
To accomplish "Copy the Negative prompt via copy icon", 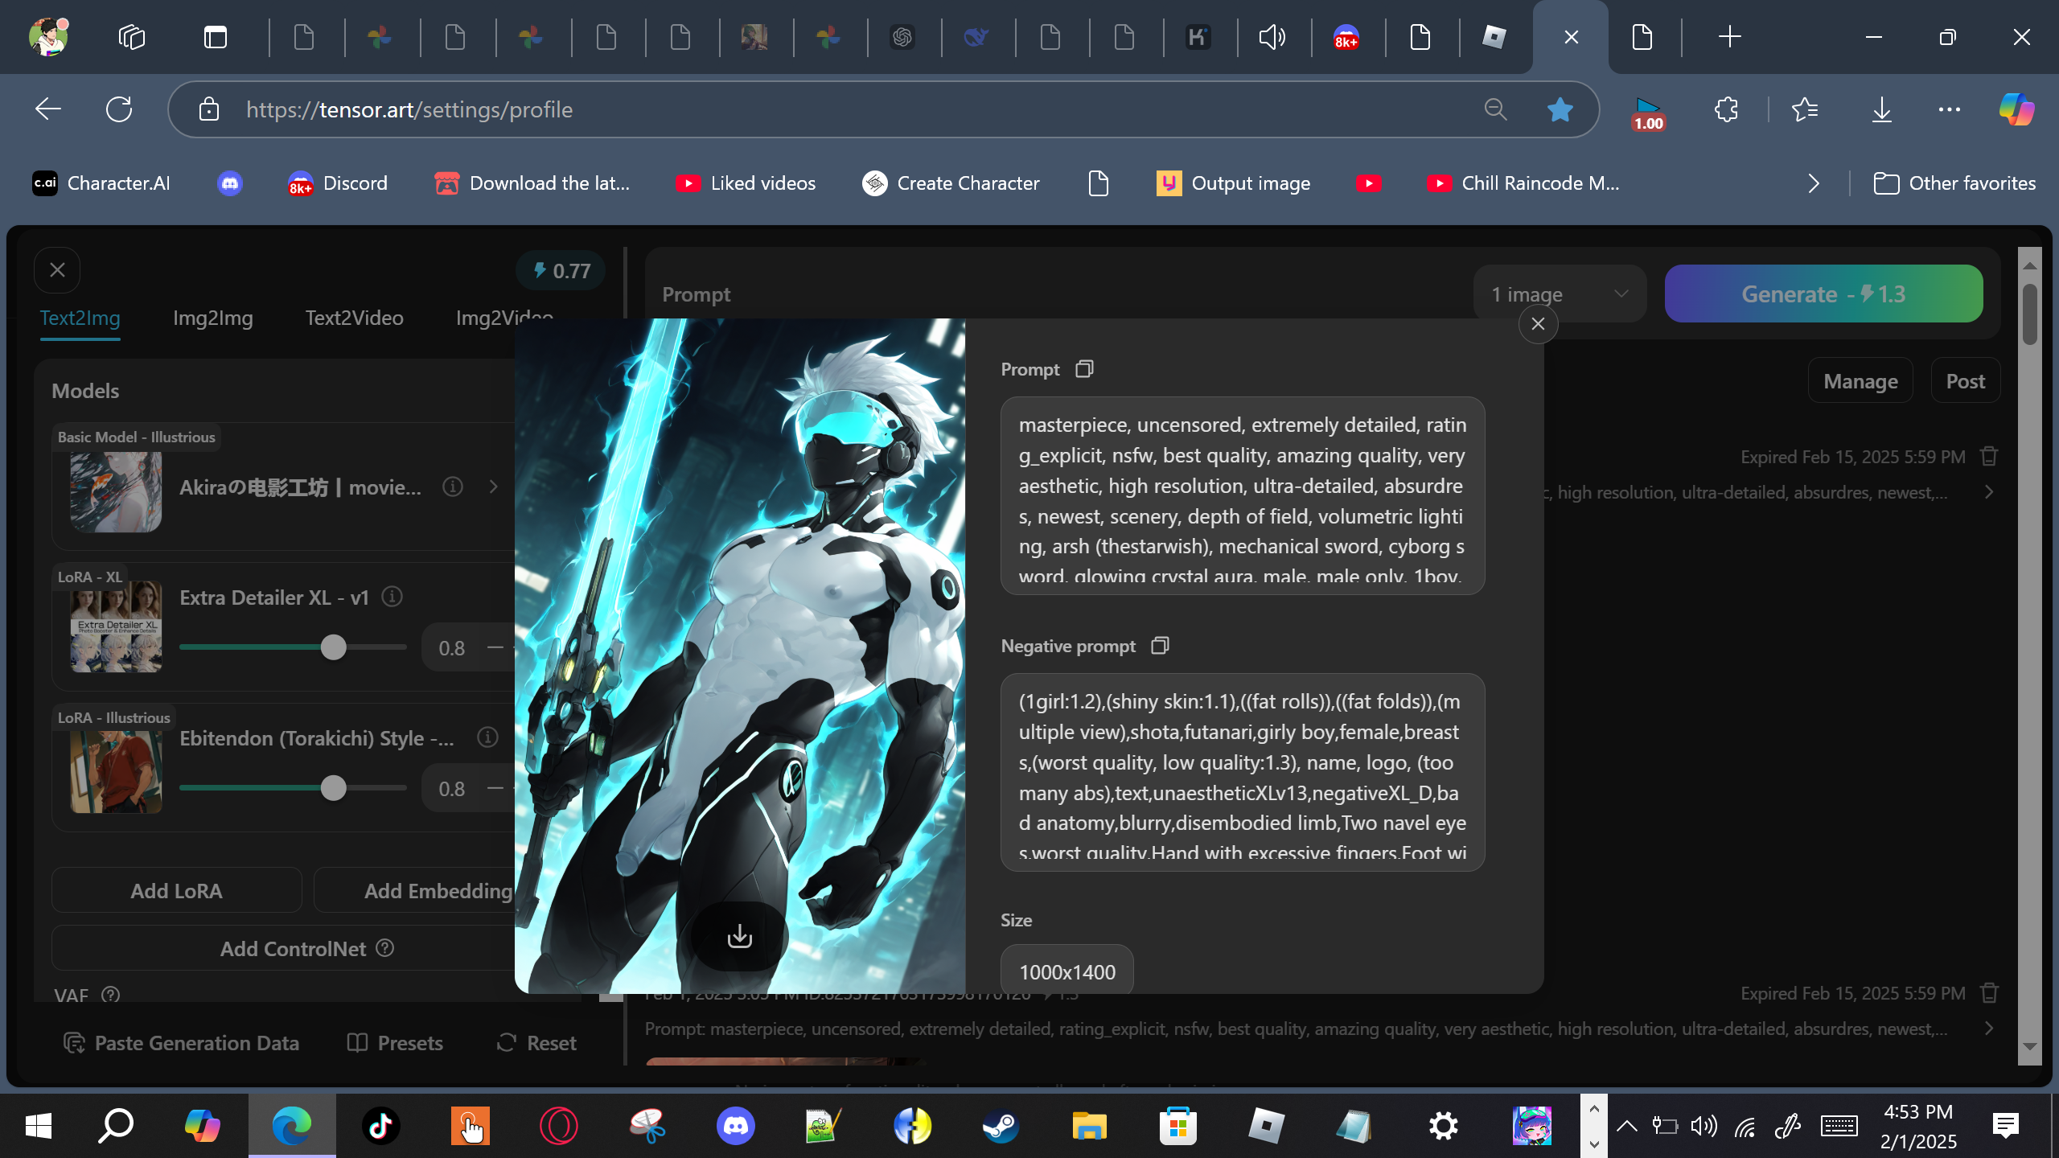I will (1159, 646).
